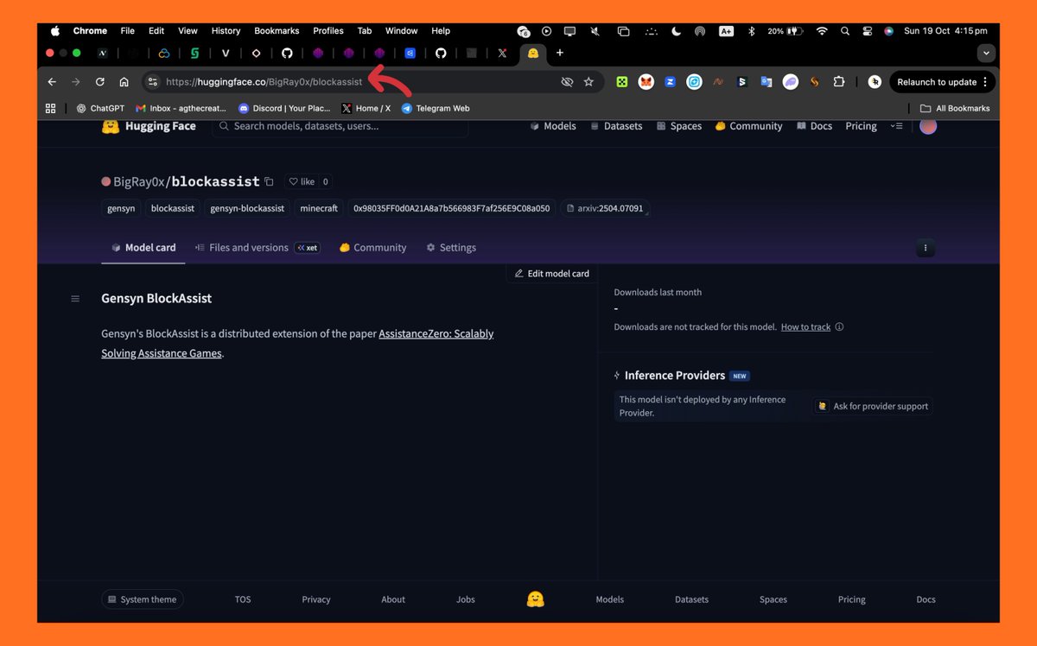
Task: Open the TOS link in footer
Action: 243,599
